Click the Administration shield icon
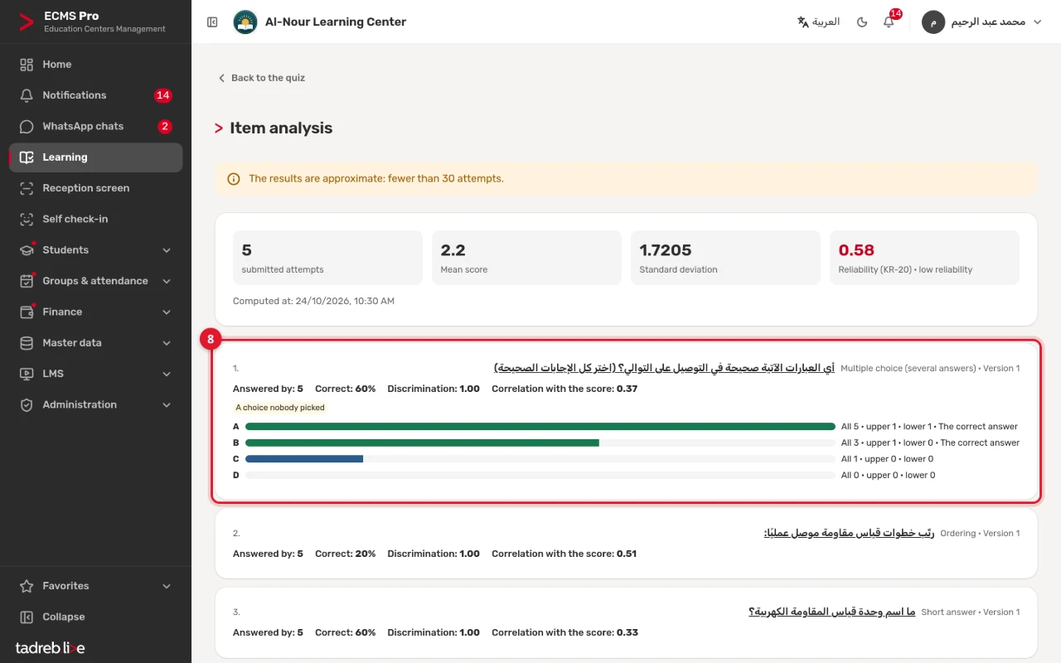This screenshot has height=663, width=1061. point(27,404)
